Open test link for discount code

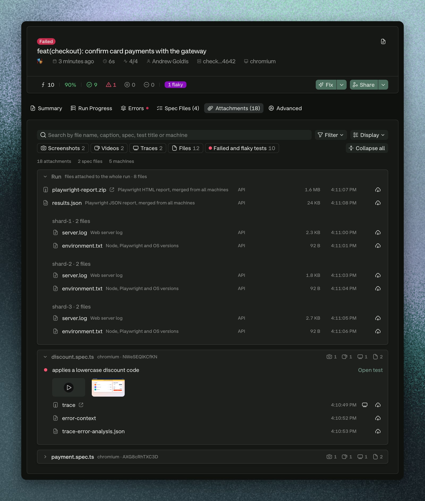[x=370, y=370]
